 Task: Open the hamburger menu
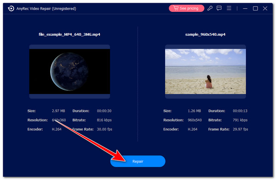(x=229, y=8)
